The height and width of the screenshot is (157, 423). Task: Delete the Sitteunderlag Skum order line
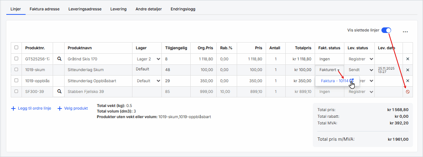click(x=407, y=70)
